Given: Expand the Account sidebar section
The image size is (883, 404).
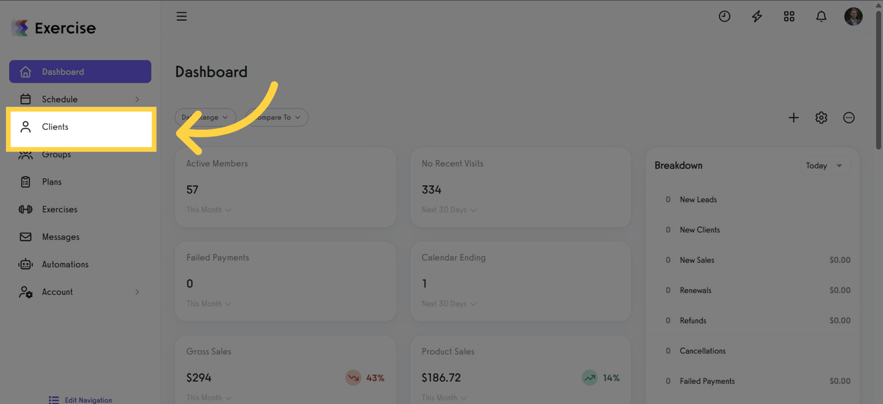Looking at the screenshot, I should pyautogui.click(x=58, y=292).
